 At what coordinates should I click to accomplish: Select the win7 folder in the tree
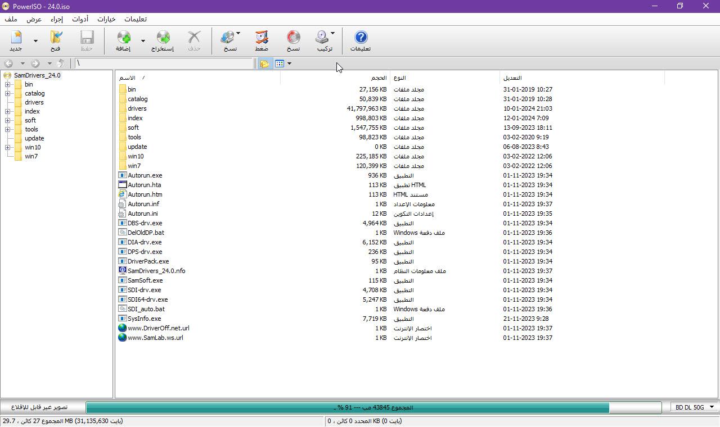point(31,156)
